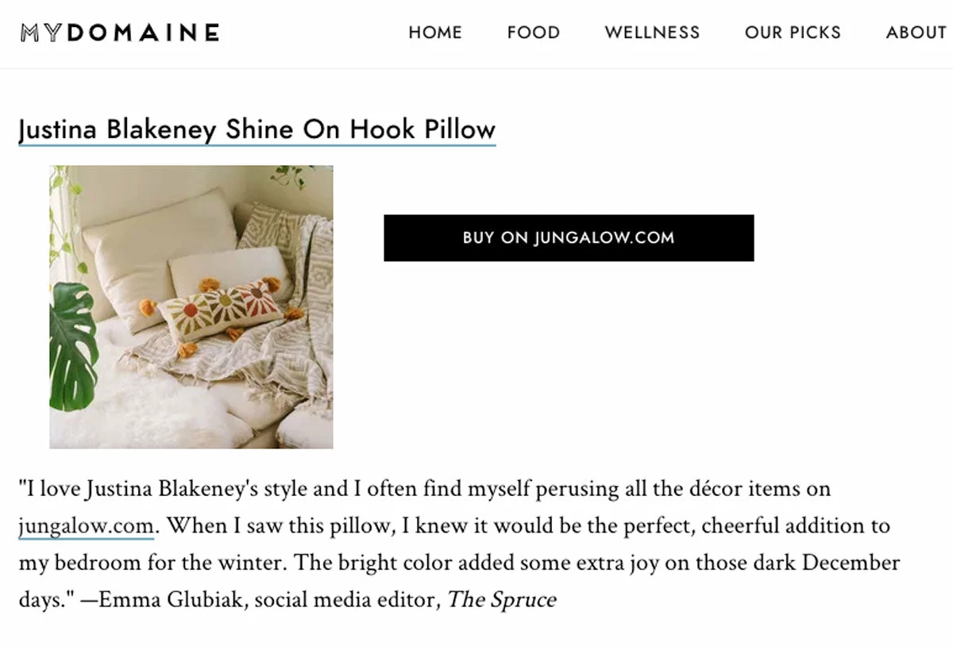The width and height of the screenshot is (953, 650).
Task: Open the FOOD section
Action: 533,33
